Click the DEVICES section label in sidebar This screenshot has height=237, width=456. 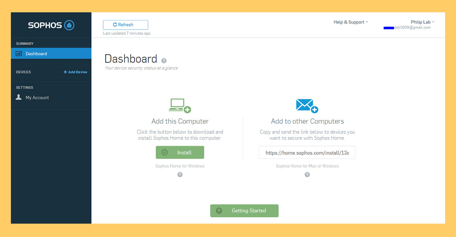[24, 72]
